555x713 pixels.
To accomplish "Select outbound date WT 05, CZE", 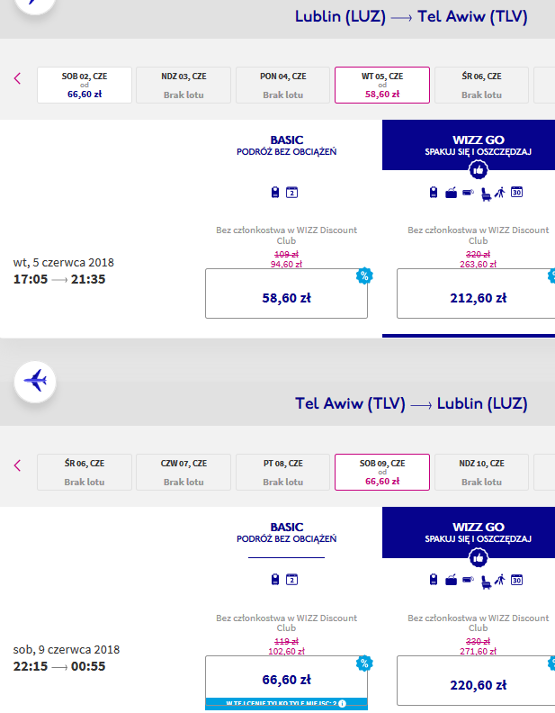I will [x=382, y=85].
